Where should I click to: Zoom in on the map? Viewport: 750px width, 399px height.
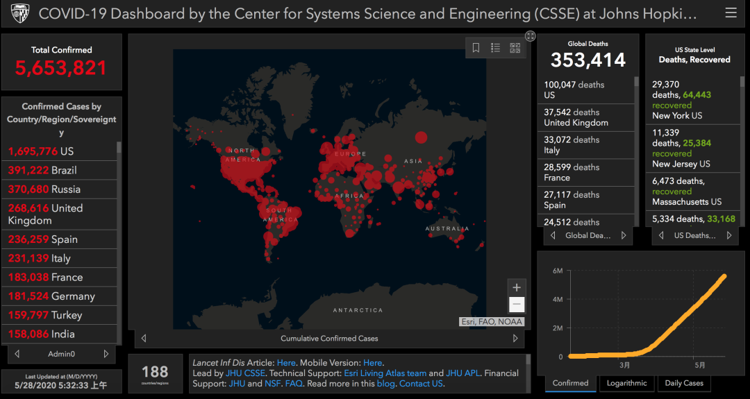(x=517, y=287)
